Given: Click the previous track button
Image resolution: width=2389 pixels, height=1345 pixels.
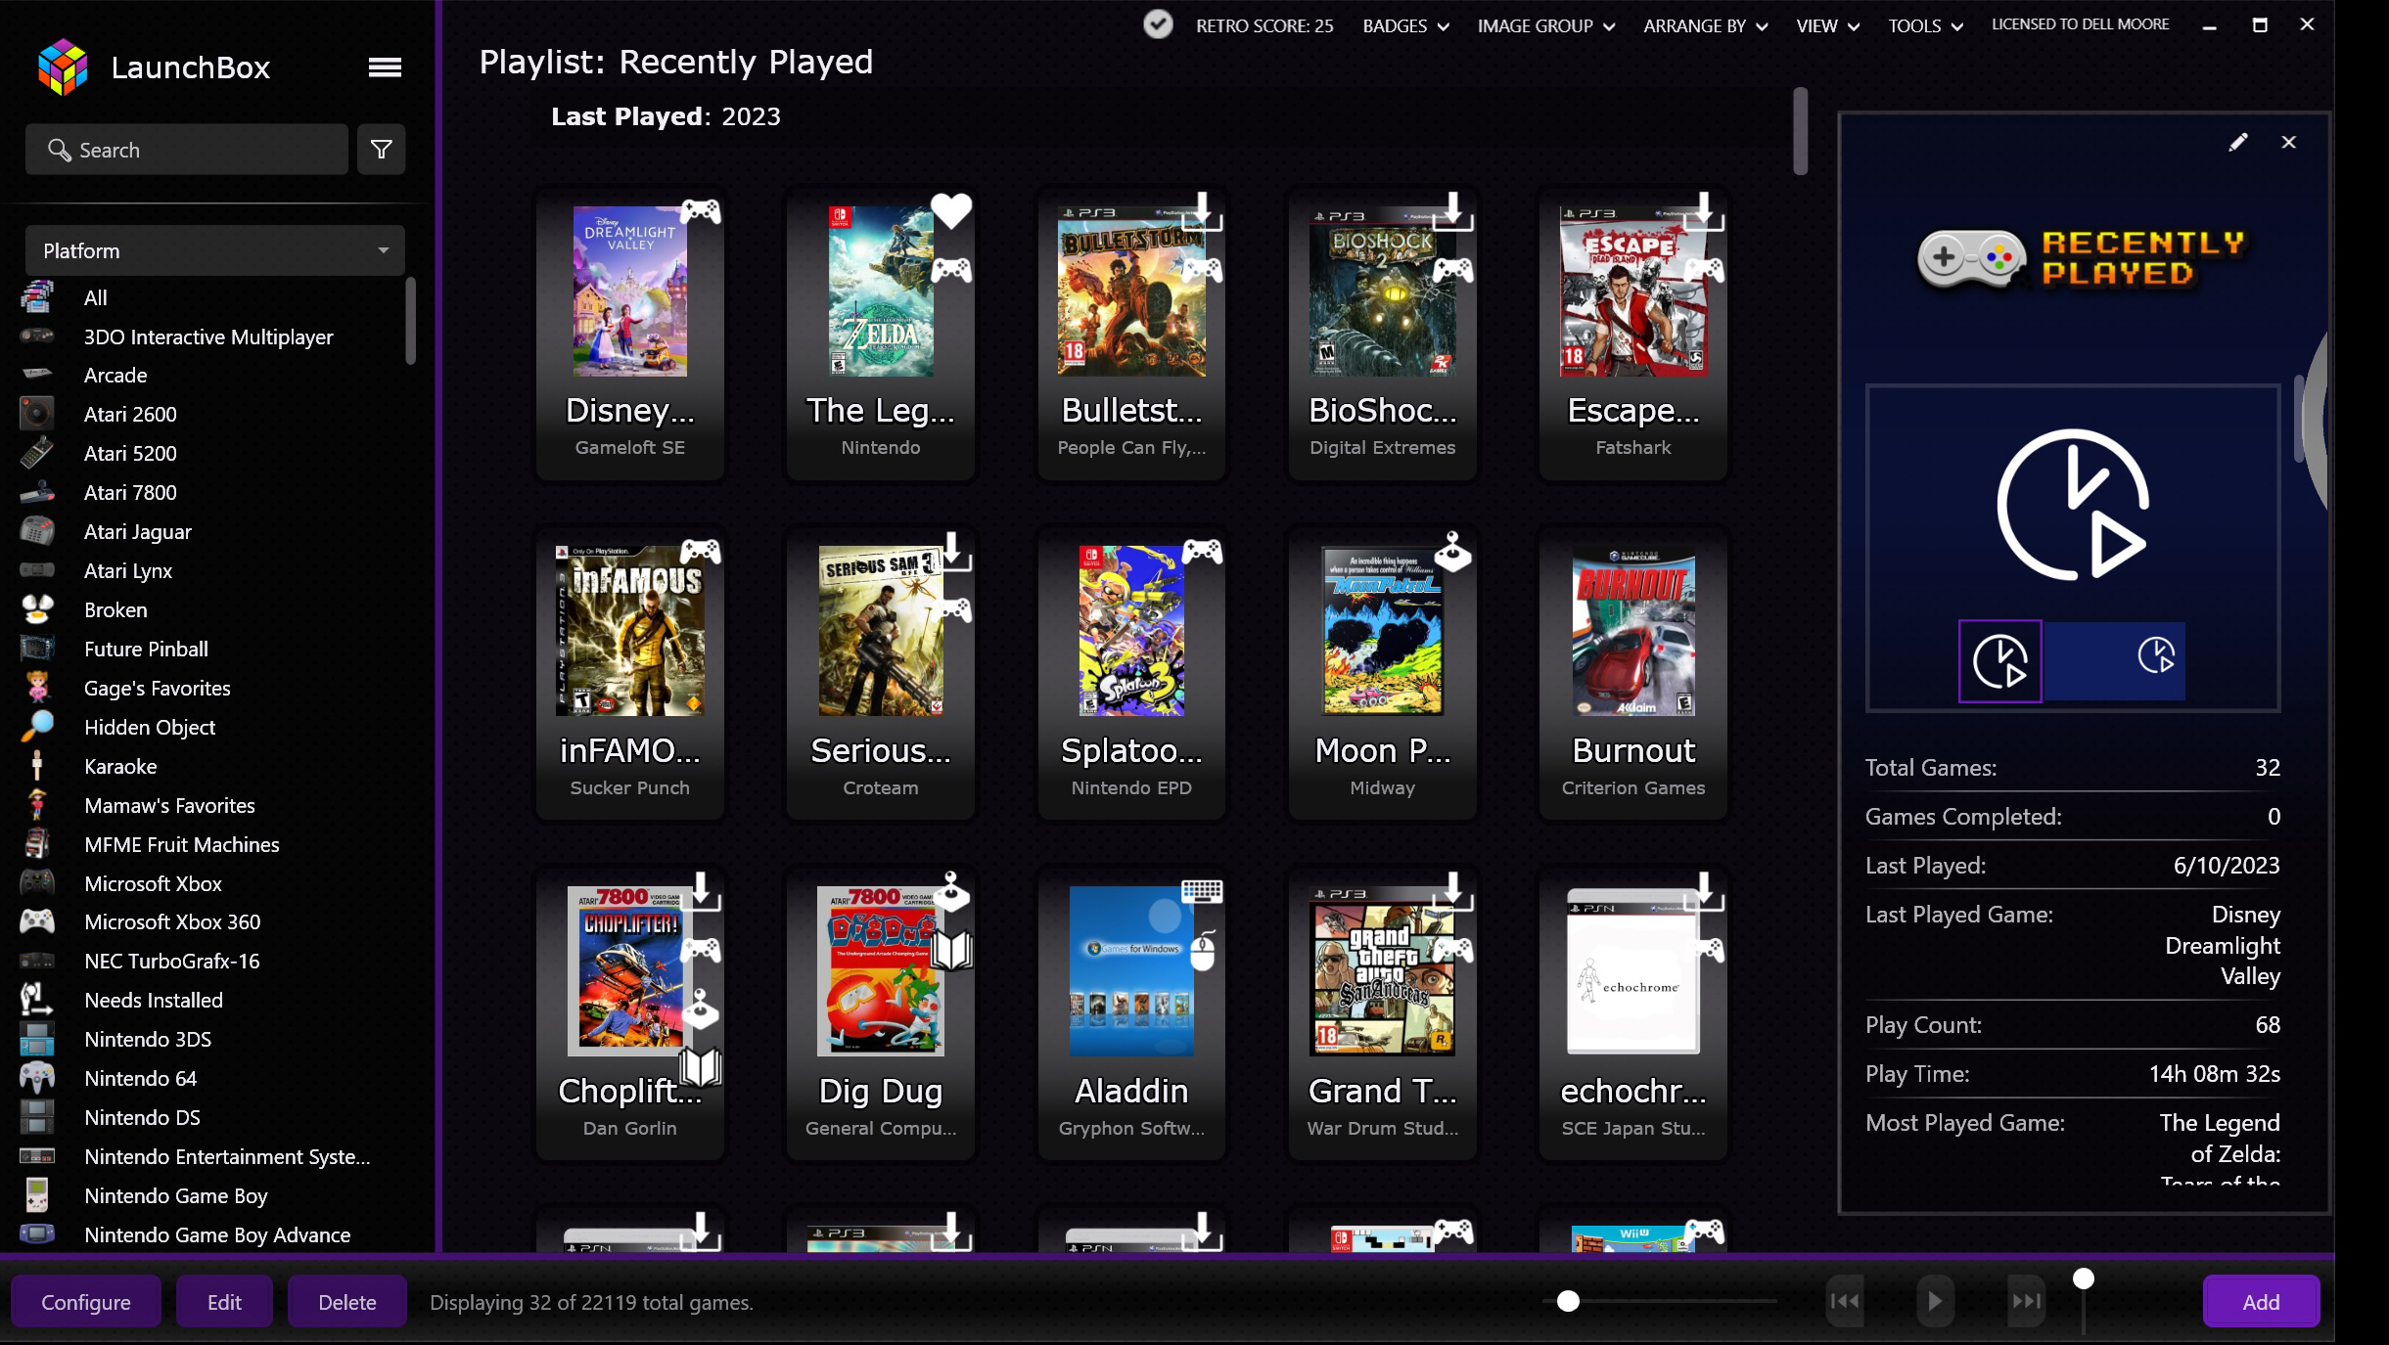Looking at the screenshot, I should [1845, 1301].
